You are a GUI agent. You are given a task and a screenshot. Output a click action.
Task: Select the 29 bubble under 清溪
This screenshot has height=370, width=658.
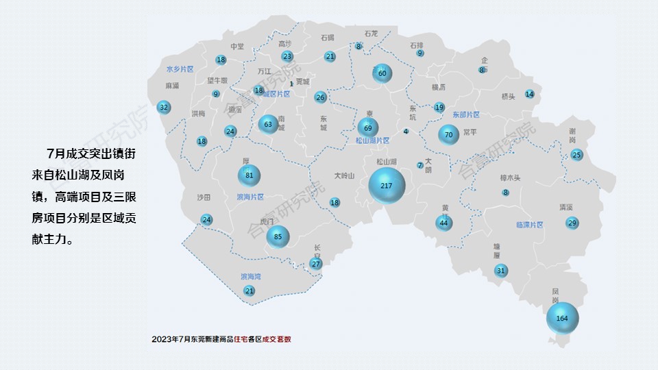coord(572,223)
